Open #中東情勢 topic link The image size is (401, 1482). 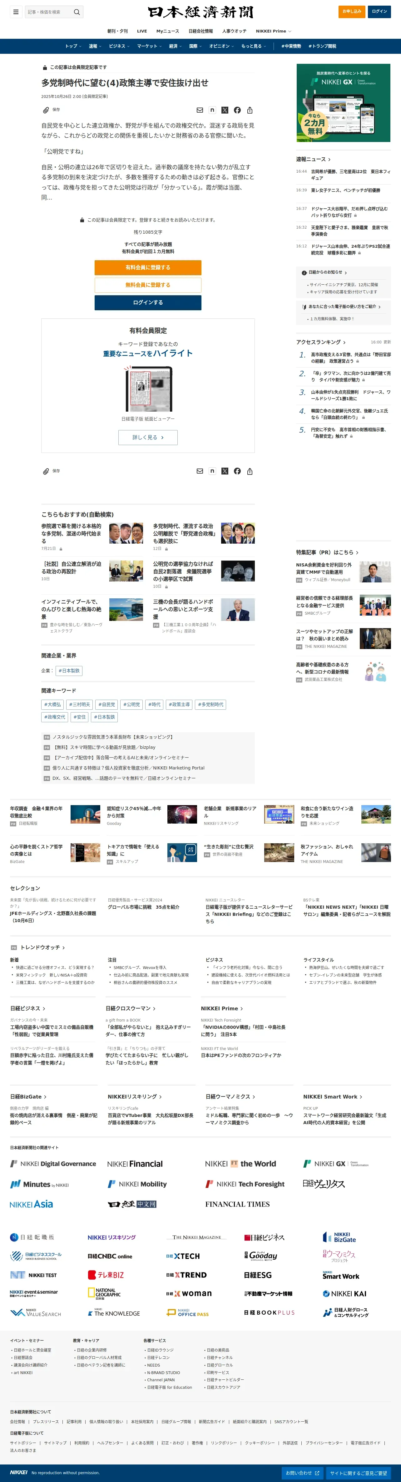point(291,46)
